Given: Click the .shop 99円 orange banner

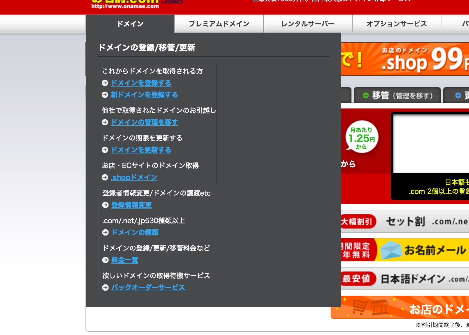Looking at the screenshot, I should click(x=405, y=59).
